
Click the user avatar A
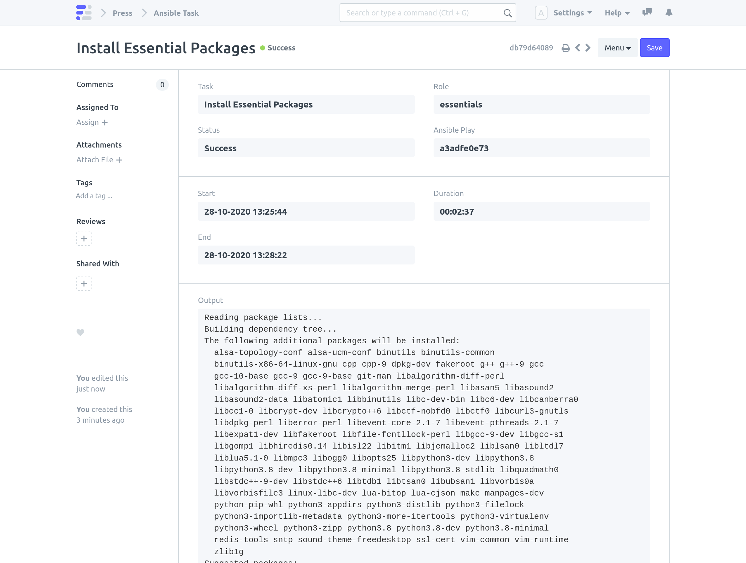pos(541,13)
